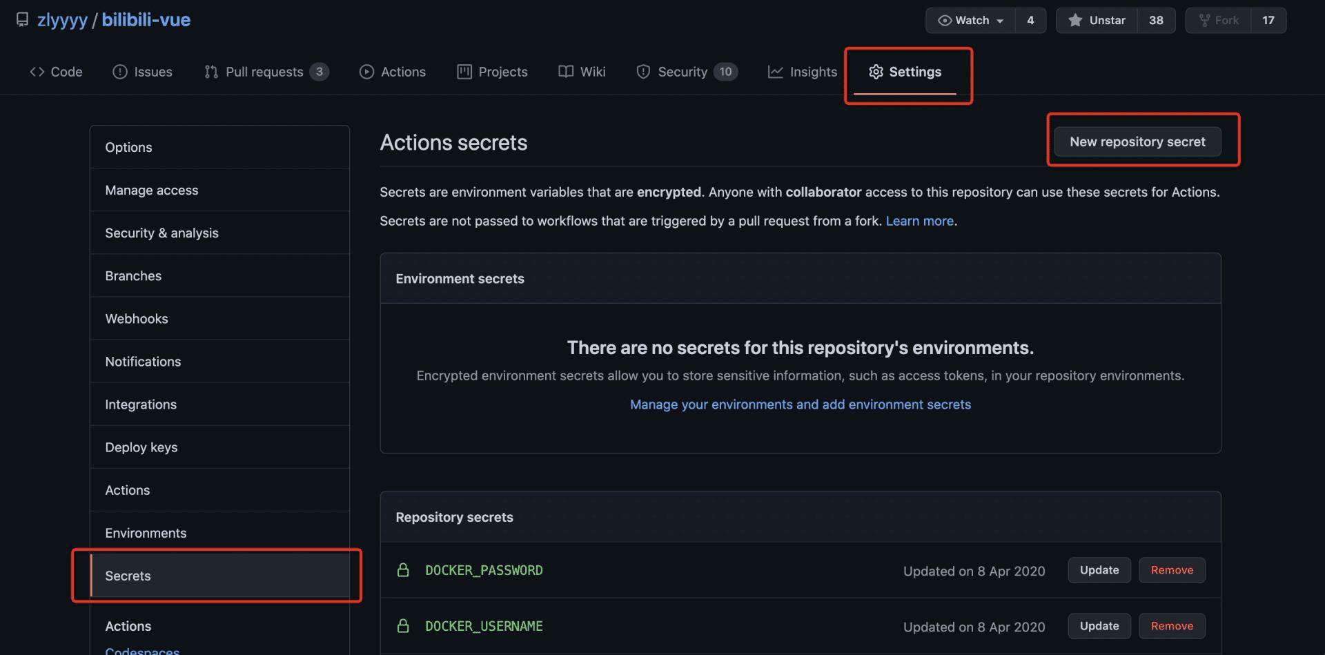Open Manage your environments and add secrets link
The height and width of the screenshot is (655, 1325).
[801, 404]
